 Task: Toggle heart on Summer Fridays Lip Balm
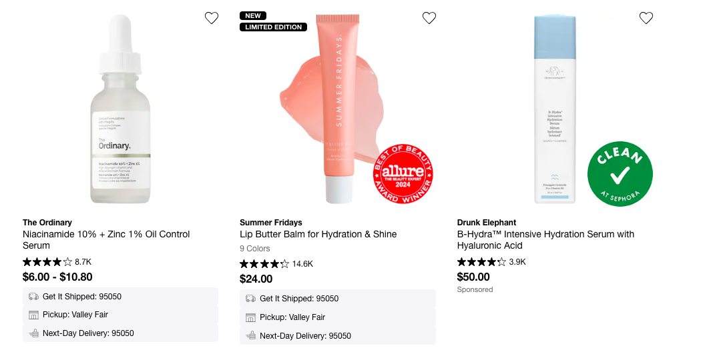(429, 18)
